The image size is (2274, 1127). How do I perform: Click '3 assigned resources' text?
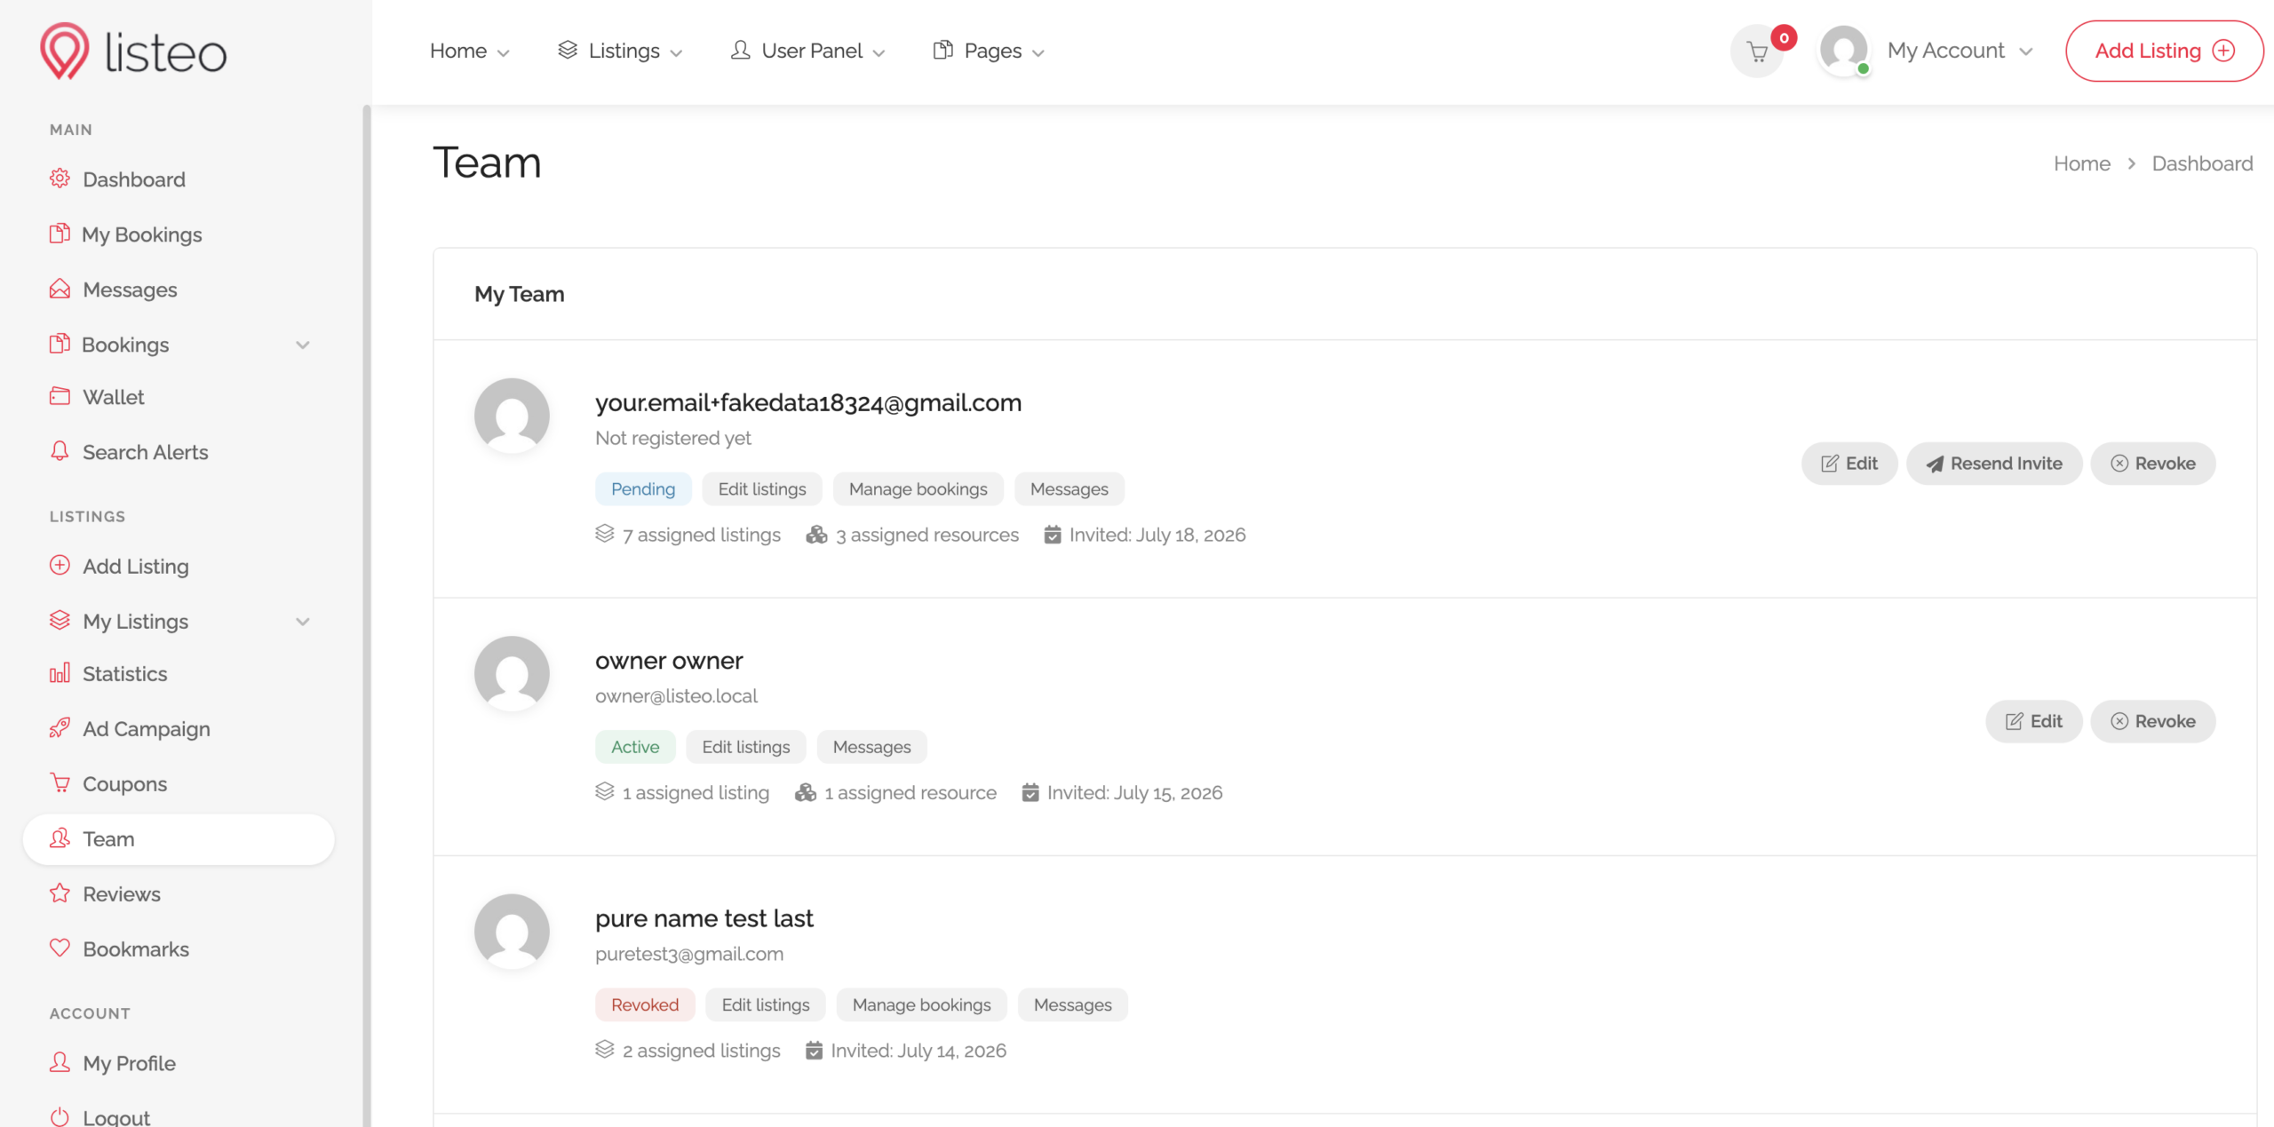click(x=927, y=535)
